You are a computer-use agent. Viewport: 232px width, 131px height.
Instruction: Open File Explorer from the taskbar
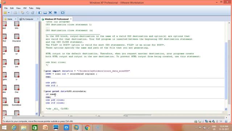point(24,128)
